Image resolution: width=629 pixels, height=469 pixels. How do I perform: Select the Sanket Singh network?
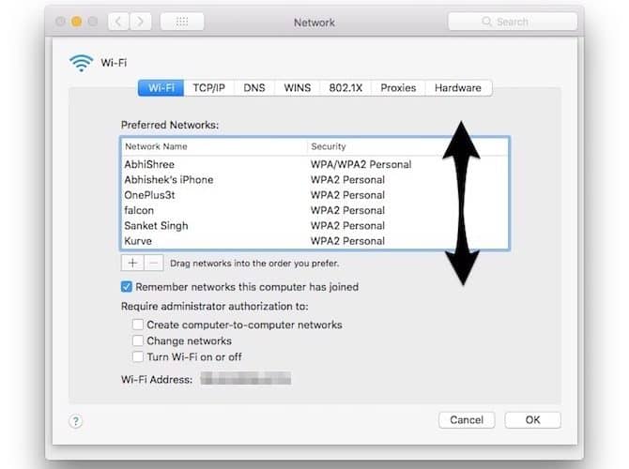[x=314, y=226]
